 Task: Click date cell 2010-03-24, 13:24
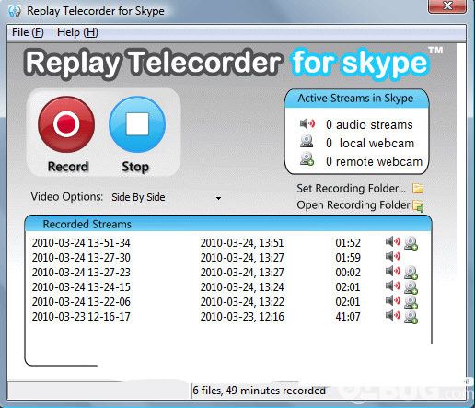point(242,287)
